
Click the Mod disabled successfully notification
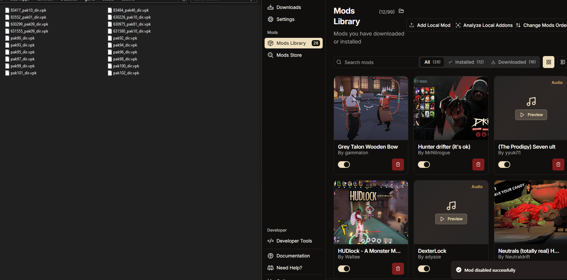pos(509,270)
